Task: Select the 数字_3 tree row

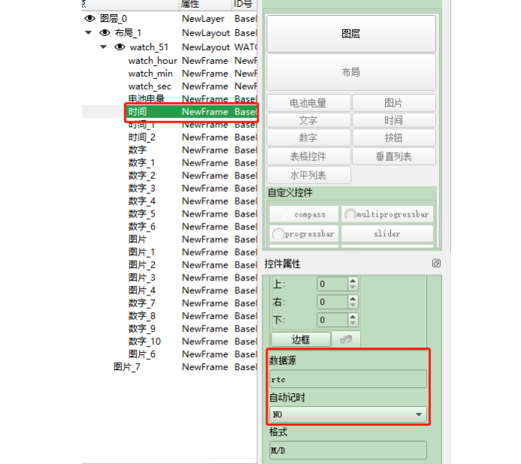Action: pos(169,188)
